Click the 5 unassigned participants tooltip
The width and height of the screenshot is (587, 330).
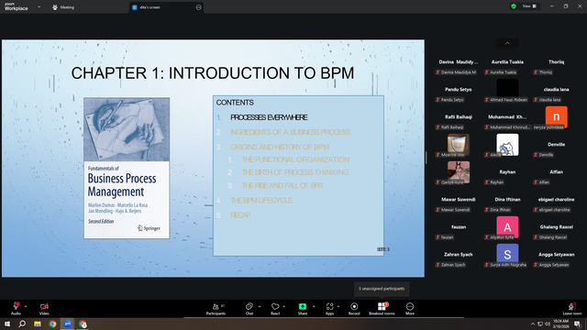click(382, 289)
